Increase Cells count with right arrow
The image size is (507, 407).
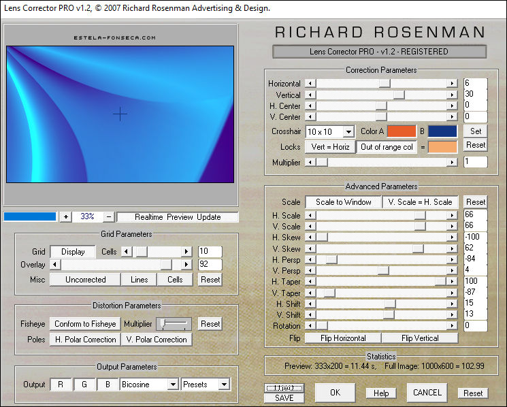[186, 252]
